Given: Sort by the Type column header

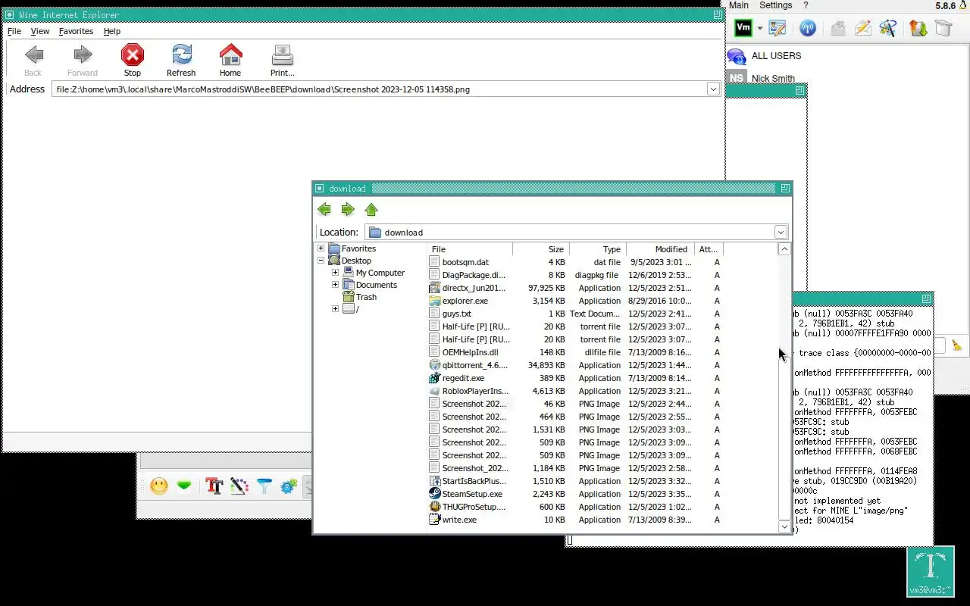Looking at the screenshot, I should pyautogui.click(x=597, y=249).
